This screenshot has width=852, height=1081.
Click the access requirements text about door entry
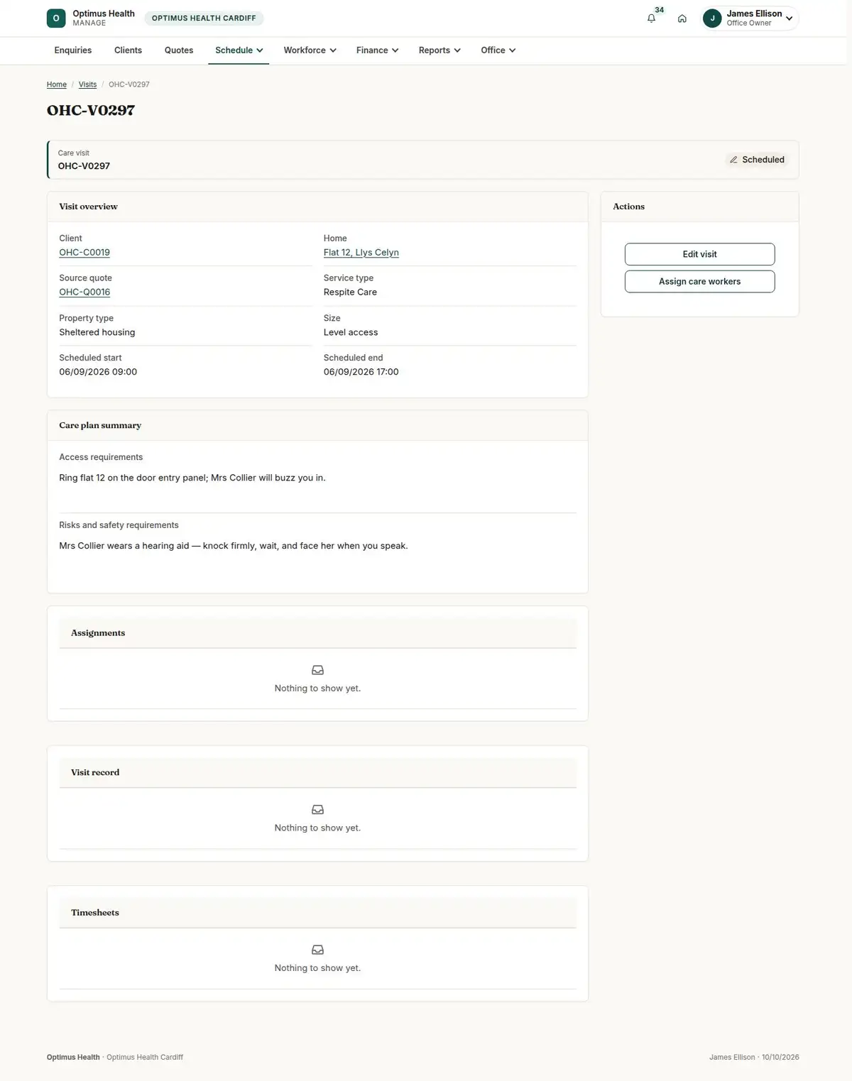point(192,478)
